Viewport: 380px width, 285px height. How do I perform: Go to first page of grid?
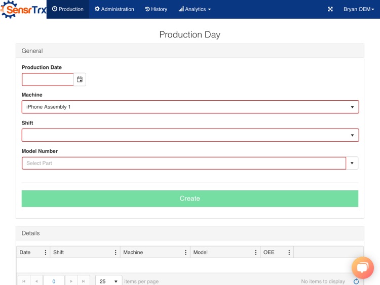pos(24,281)
